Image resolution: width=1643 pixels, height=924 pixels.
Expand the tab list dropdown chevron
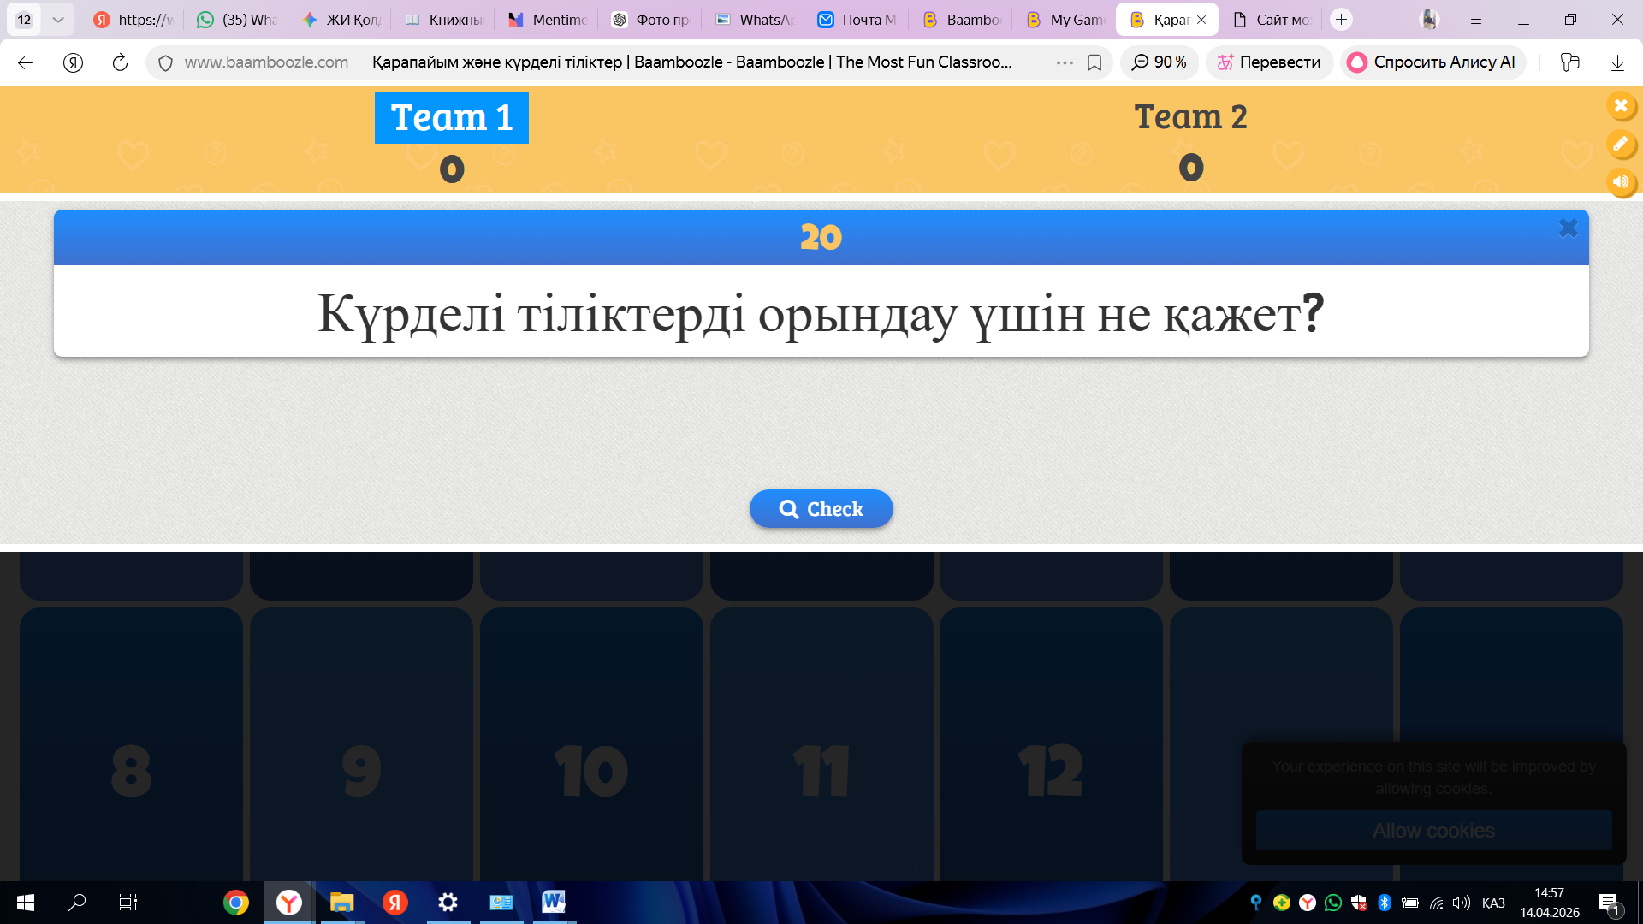(x=58, y=20)
